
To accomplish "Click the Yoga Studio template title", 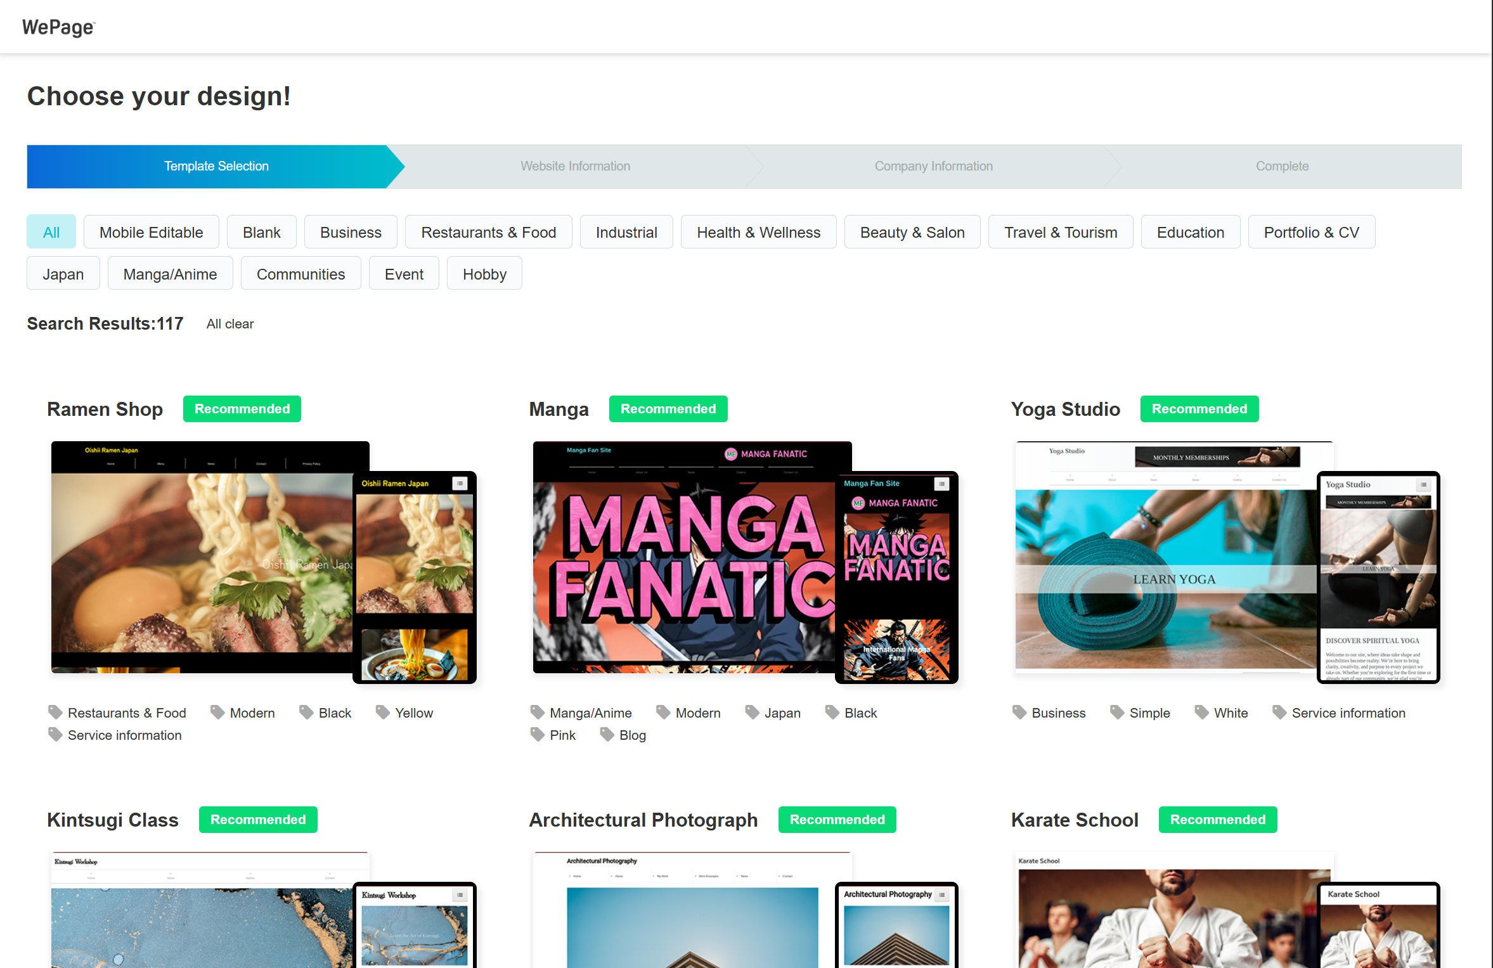I will [1065, 410].
